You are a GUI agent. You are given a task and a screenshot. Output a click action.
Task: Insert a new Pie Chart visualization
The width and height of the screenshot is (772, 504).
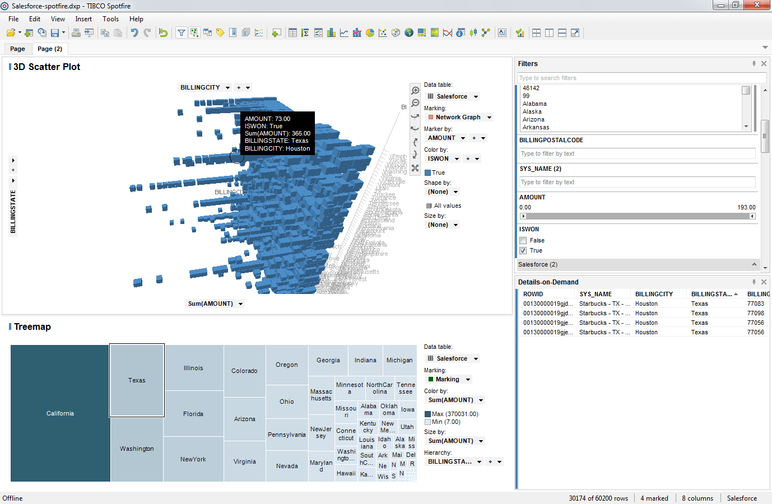pos(370,33)
